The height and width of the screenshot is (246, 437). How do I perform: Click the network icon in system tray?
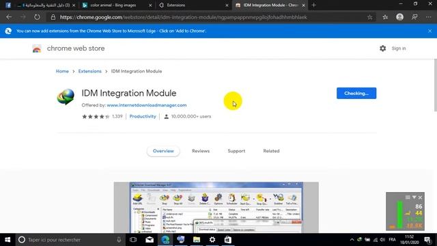click(376, 240)
